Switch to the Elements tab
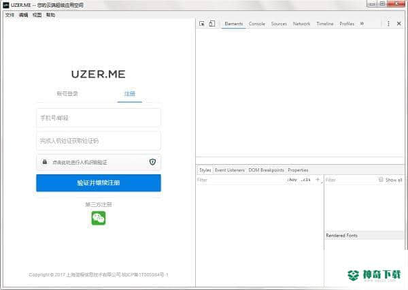Viewport: 408px width, 290px height. tap(234, 24)
